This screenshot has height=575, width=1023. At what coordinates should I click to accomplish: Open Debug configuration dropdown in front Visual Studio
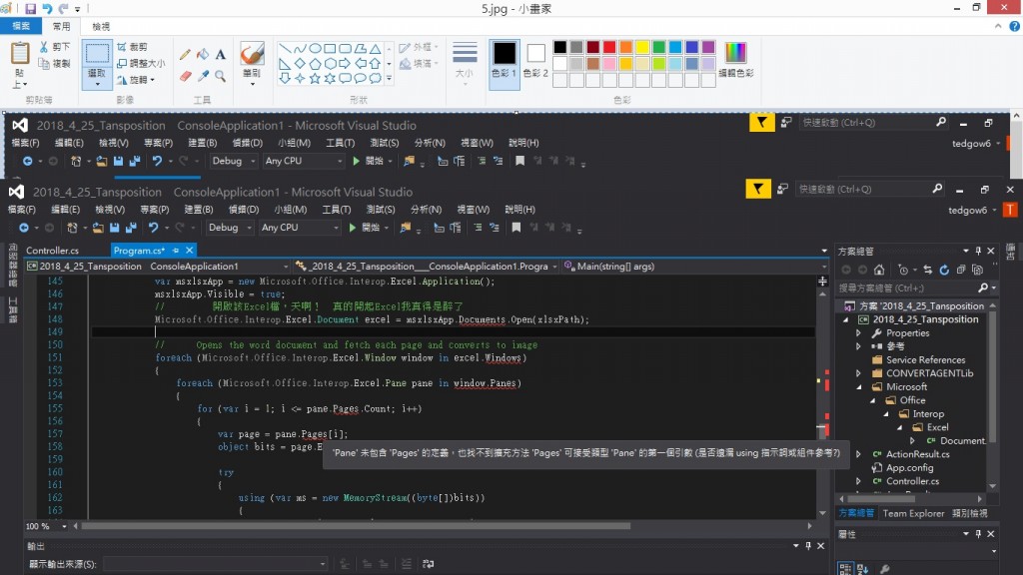tap(230, 228)
